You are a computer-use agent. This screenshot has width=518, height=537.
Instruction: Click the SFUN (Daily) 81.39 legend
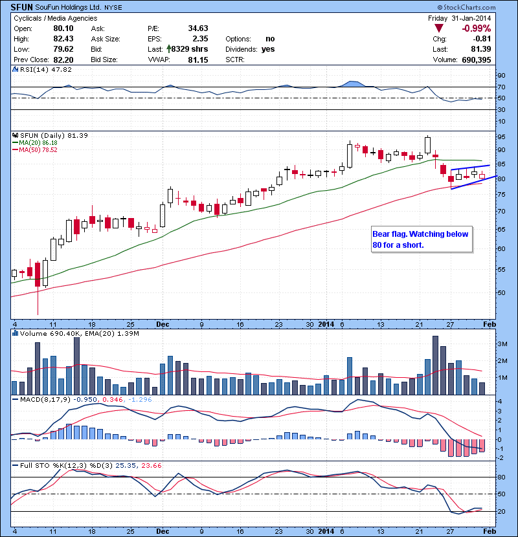(54, 136)
